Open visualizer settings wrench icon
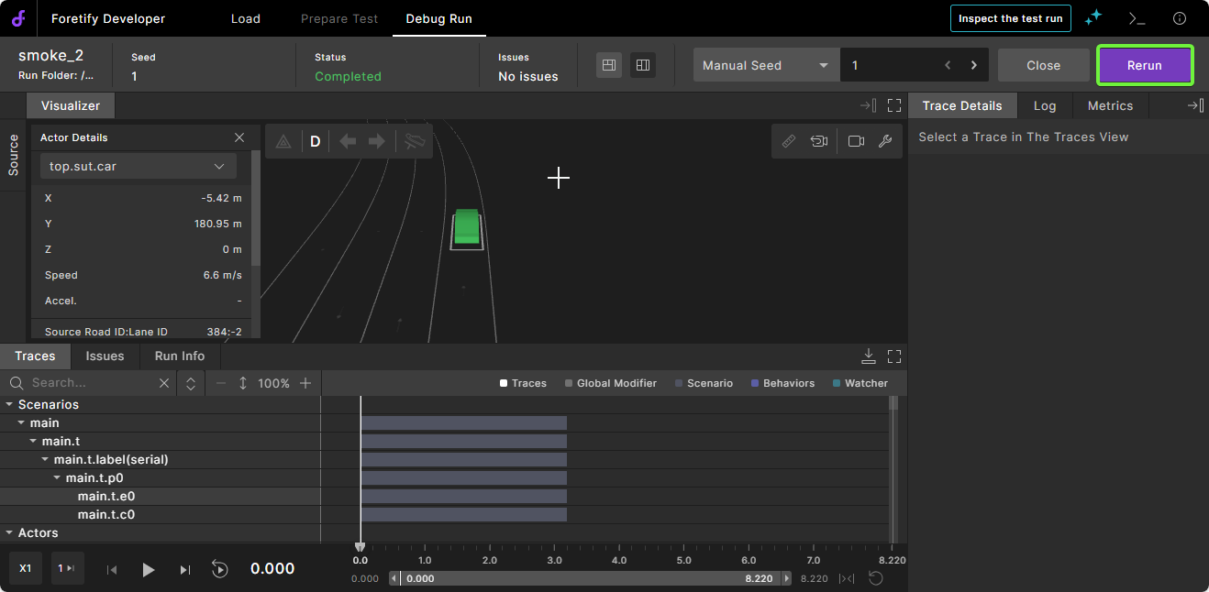The image size is (1209, 592). 885,141
